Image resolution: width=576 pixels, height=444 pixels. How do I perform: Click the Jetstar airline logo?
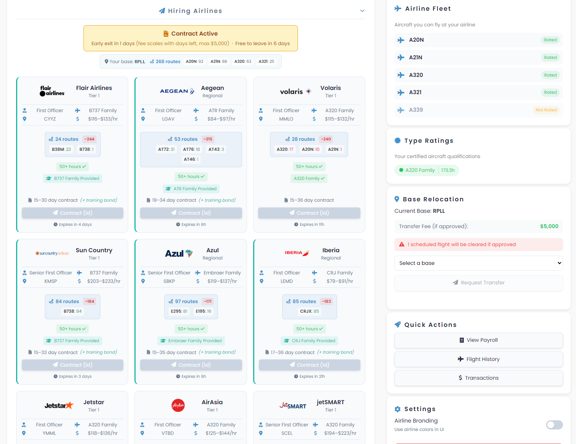pos(59,405)
